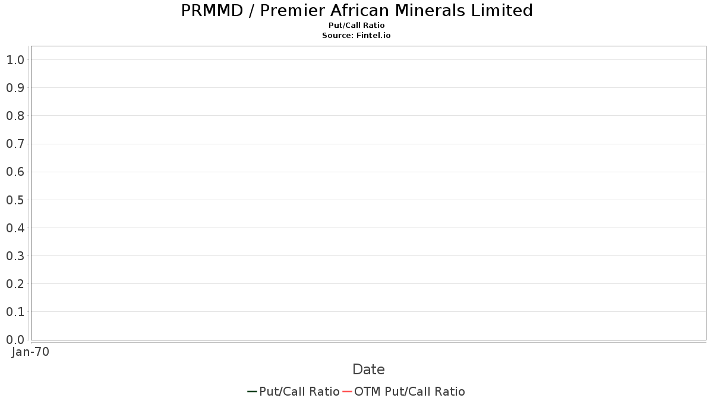
Task: Click the dark green Put/Call Ratio legend line
Action: (x=252, y=391)
